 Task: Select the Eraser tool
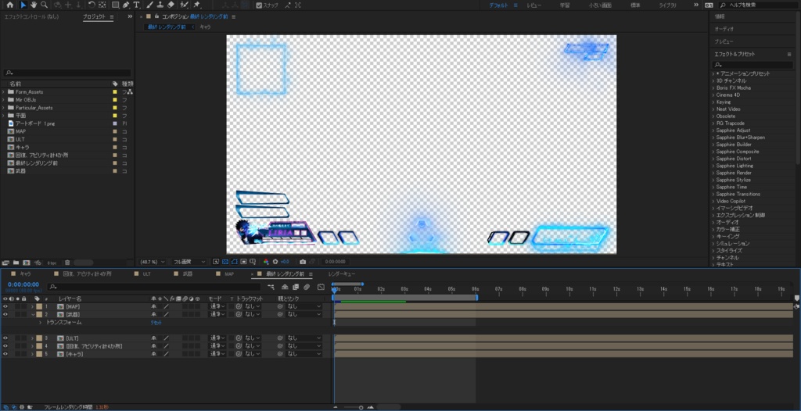click(171, 5)
